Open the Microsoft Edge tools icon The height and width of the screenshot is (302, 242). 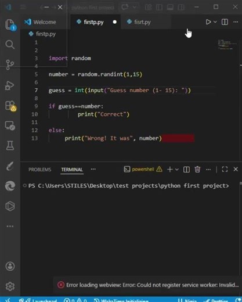10,186
